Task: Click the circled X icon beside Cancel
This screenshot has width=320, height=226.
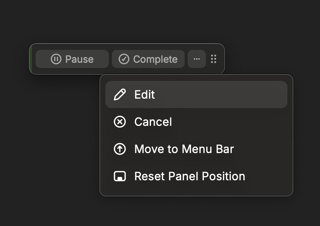Action: 120,122
